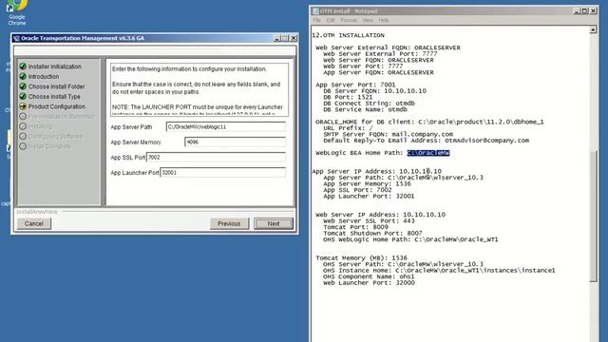Click 'Web Server SSL Port: 443' line
Image resolution: width=608 pixels, height=342 pixels.
[x=369, y=221]
